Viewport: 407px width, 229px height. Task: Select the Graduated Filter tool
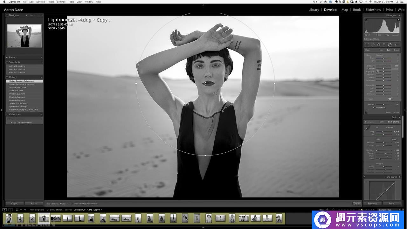pyautogui.click(x=384, y=45)
